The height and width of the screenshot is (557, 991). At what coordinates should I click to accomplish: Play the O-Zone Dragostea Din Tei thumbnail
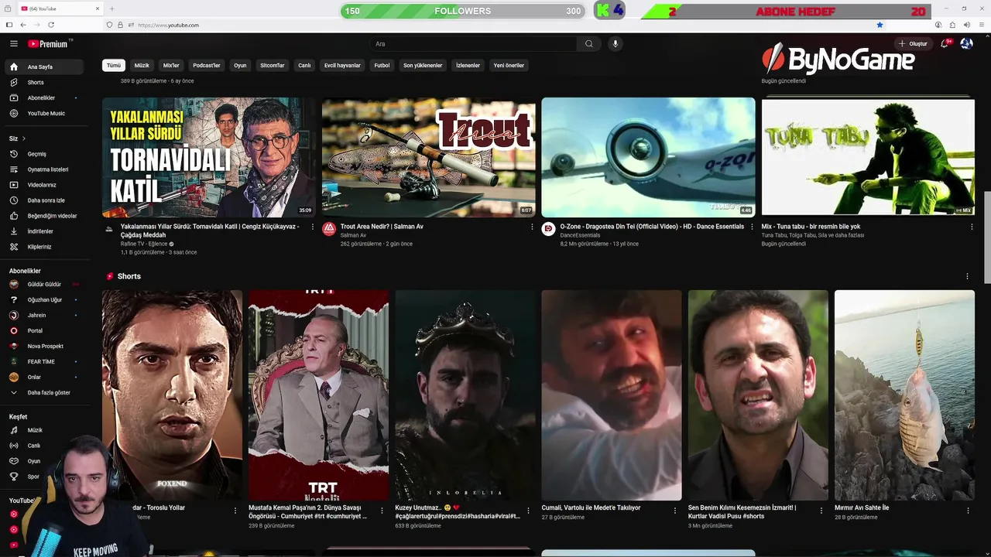coord(648,157)
